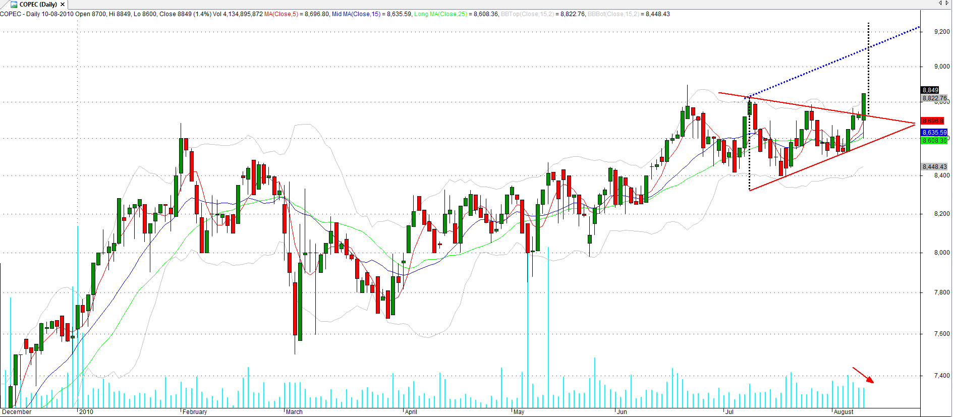Click the August label on the date axis
This screenshot has height=417, width=953.
tap(844, 412)
